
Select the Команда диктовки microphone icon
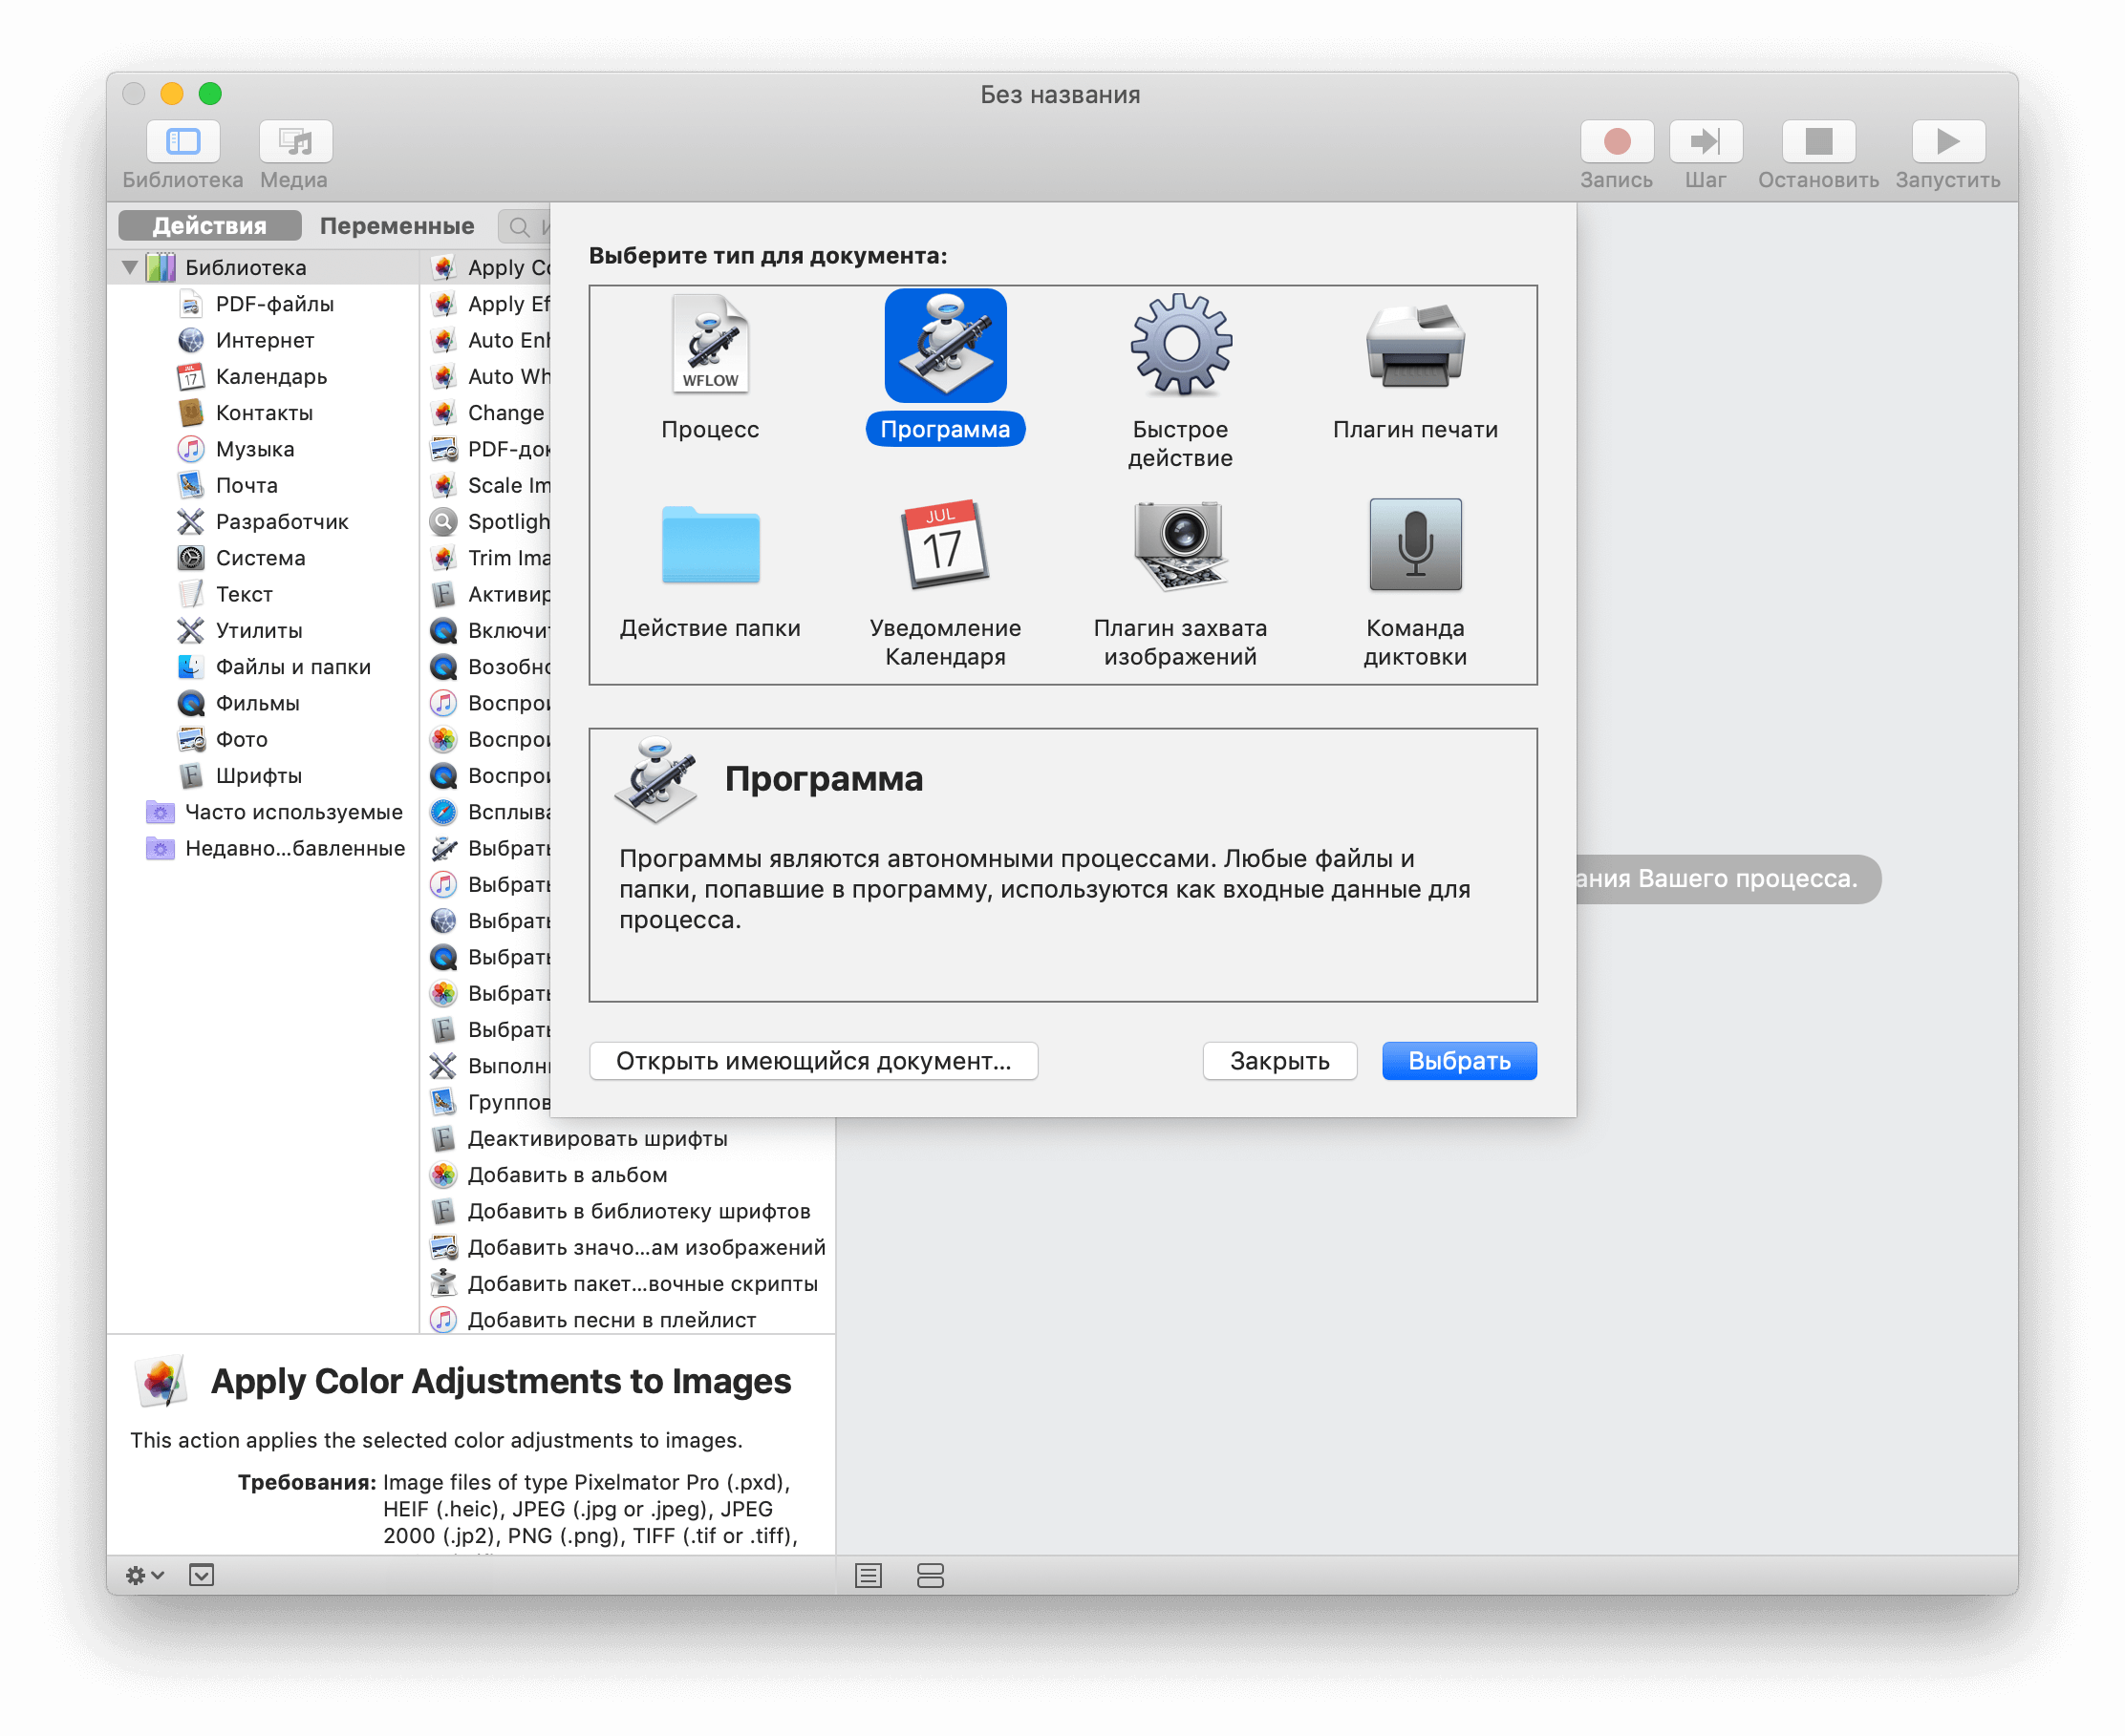[x=1416, y=545]
